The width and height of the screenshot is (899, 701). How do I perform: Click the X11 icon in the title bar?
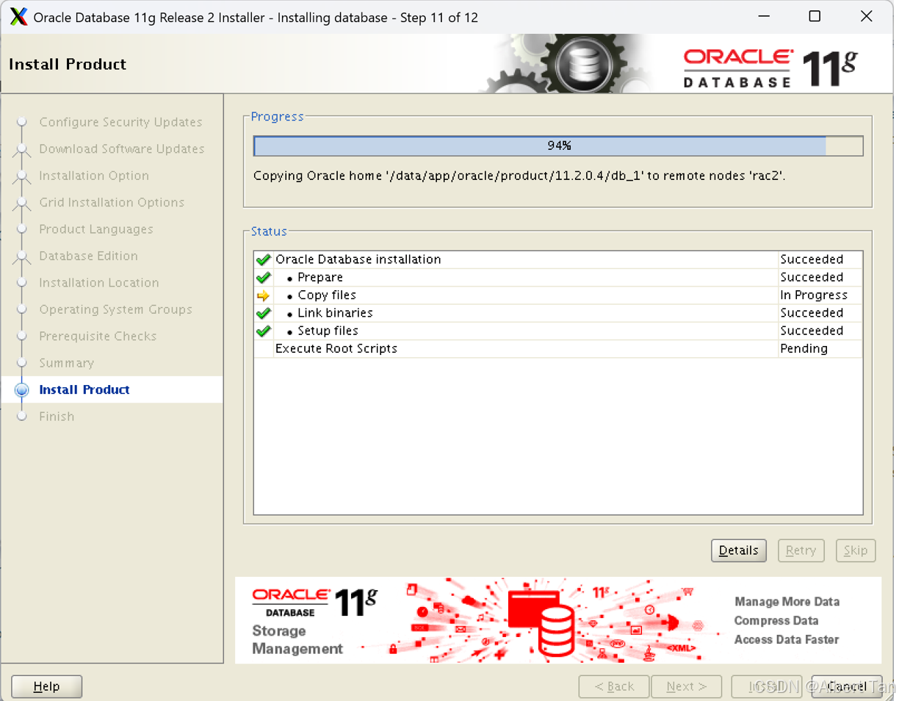click(x=19, y=17)
